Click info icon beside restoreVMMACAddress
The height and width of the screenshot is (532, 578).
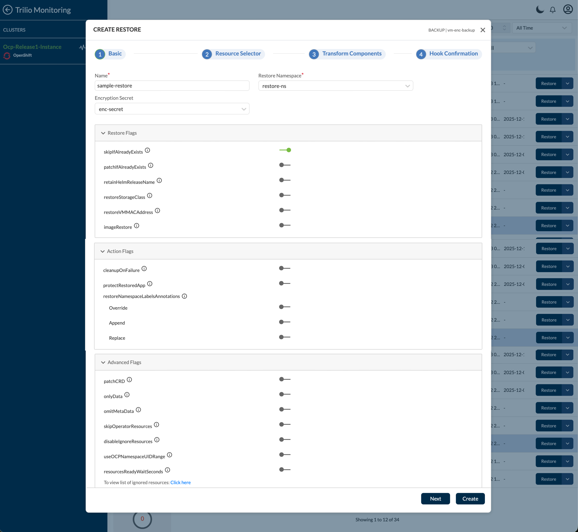[x=158, y=211]
